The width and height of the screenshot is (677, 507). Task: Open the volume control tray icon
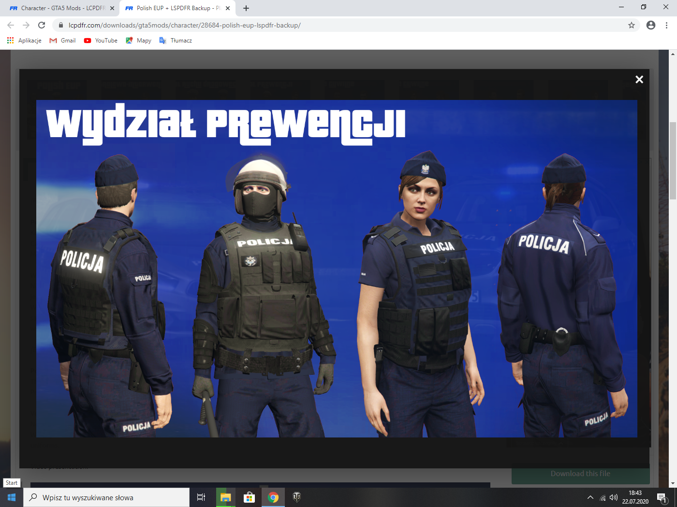(x=614, y=497)
